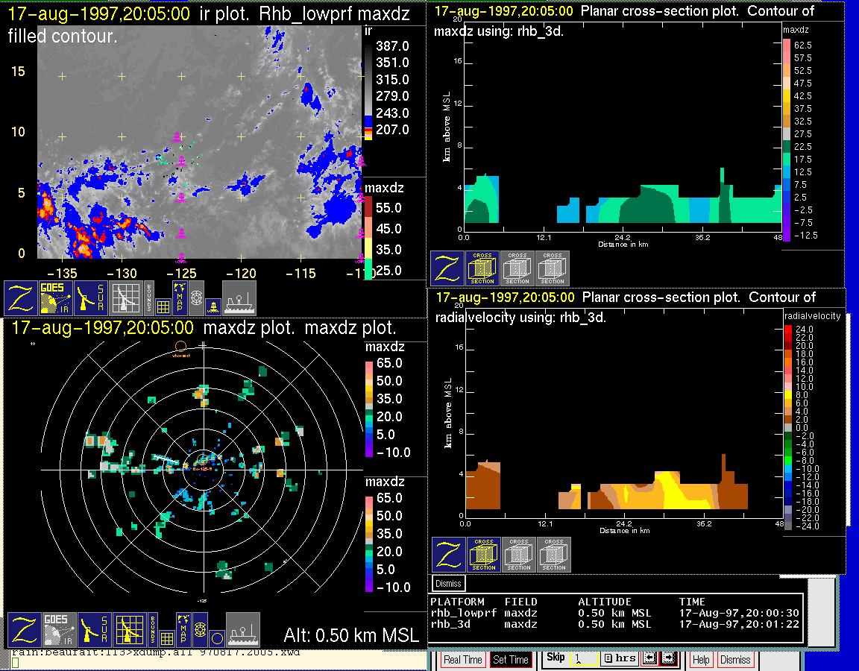Click the 62.5 swatch on maxdz color scale
The height and width of the screenshot is (671, 859).
pos(787,45)
